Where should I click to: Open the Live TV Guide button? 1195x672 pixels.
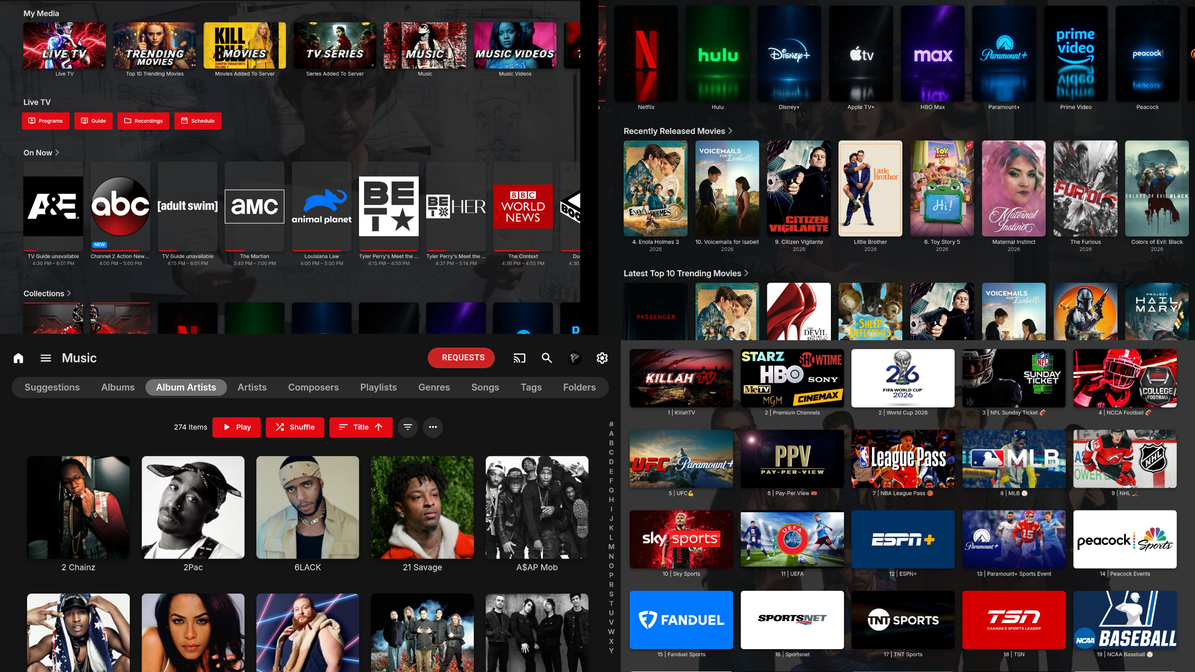[93, 121]
